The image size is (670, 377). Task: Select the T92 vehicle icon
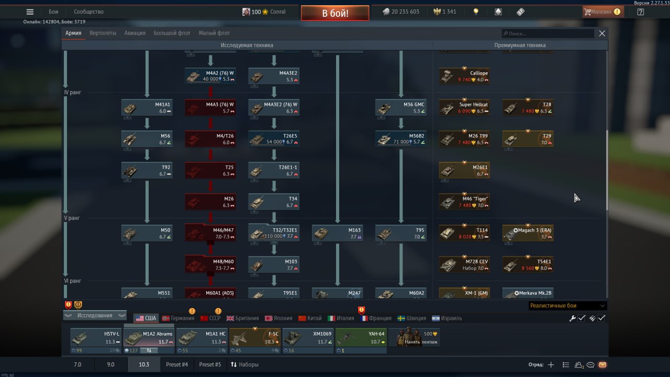[x=130, y=171]
